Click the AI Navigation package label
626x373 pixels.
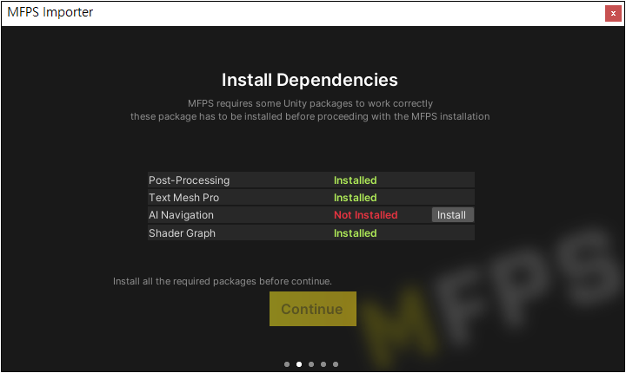point(181,215)
